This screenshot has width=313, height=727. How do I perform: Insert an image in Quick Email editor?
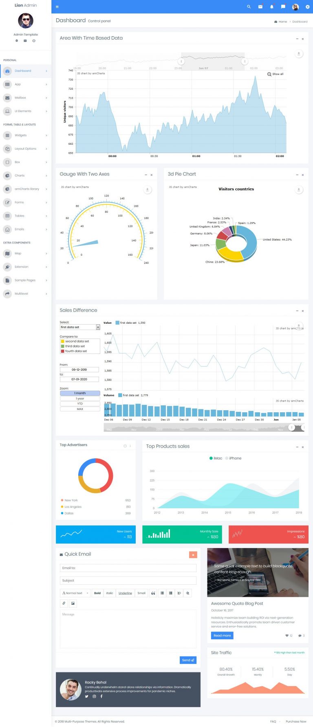coord(73,603)
